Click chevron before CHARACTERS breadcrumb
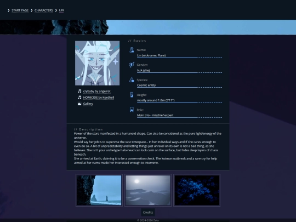The width and height of the screenshot is (296, 222). pyautogui.click(x=32, y=10)
